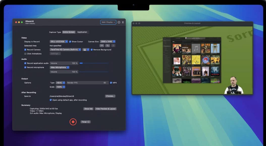This screenshot has width=266, height=146.
Task: Click the Click Animations Settings button
Action: coord(55,54)
